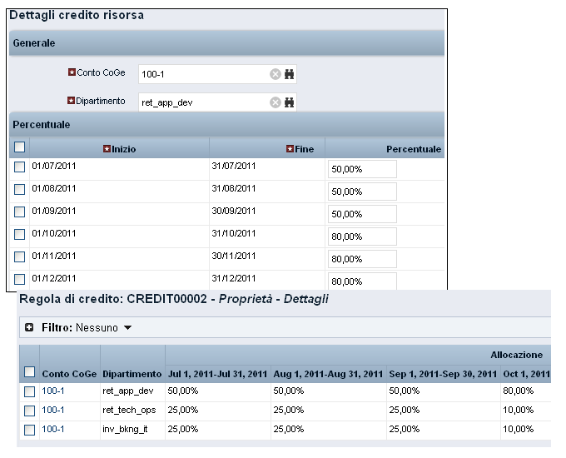Clear the Dipartimento field value
Viewport: 566px width, 458px height.
tap(275, 102)
